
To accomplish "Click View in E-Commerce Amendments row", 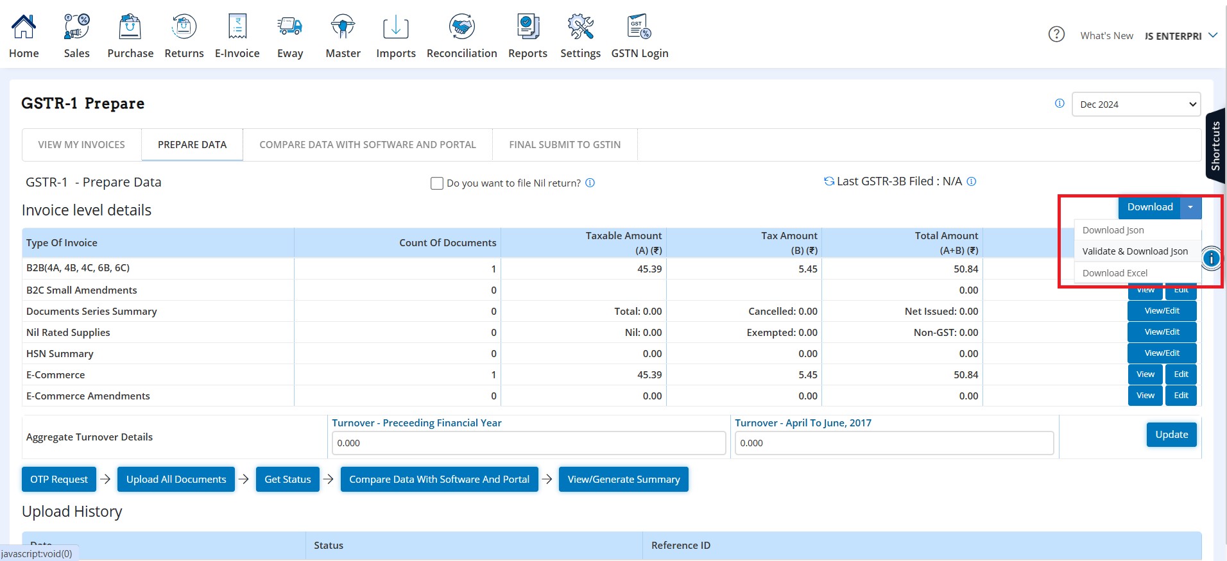I will pyautogui.click(x=1145, y=396).
